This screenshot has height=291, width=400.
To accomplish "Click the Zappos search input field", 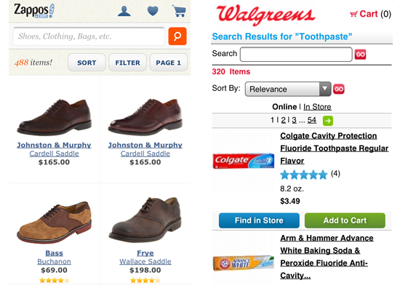I will (89, 36).
